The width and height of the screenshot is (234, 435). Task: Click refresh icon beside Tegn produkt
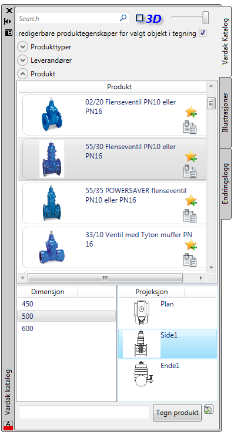[209, 409]
